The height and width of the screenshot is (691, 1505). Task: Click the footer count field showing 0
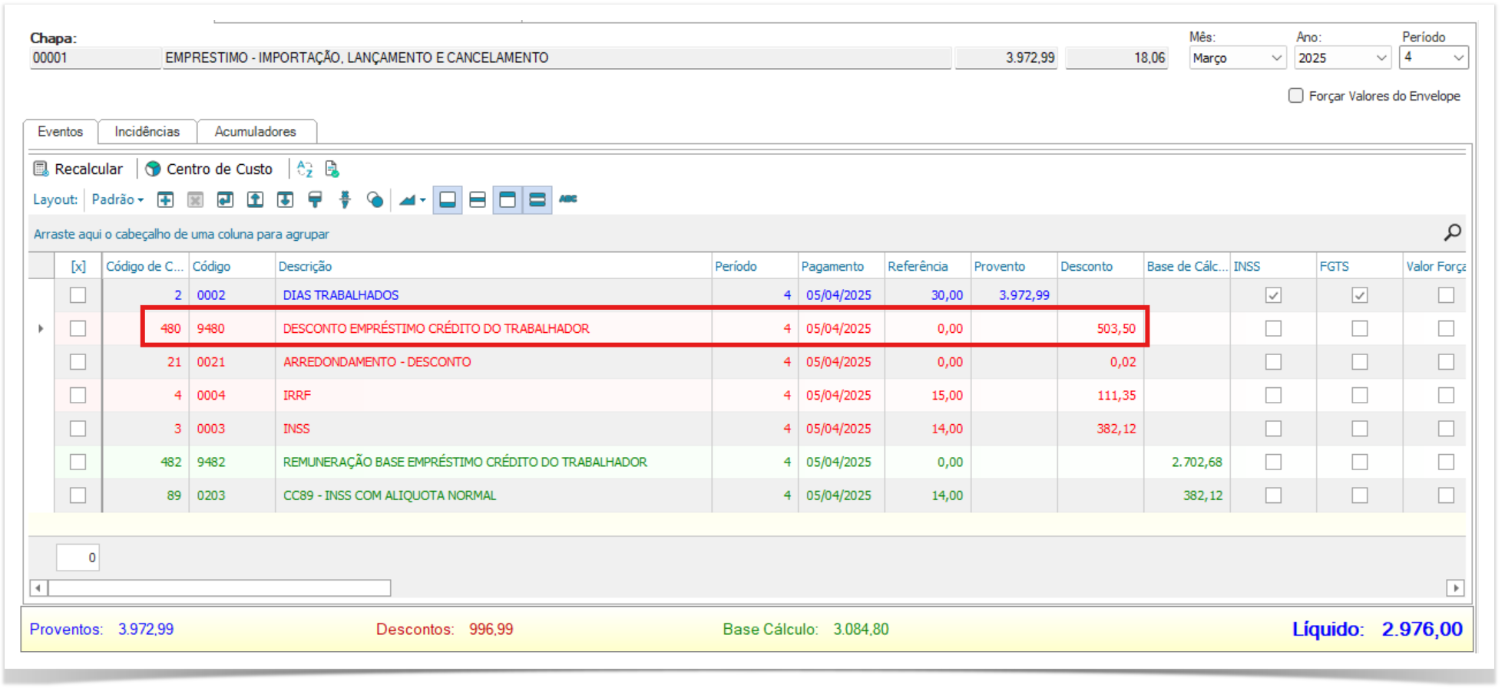click(78, 558)
